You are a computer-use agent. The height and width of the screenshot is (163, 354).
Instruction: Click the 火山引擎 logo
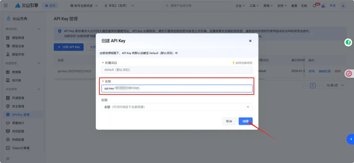(x=27, y=6)
